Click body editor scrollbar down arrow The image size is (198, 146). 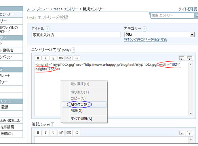190,114
